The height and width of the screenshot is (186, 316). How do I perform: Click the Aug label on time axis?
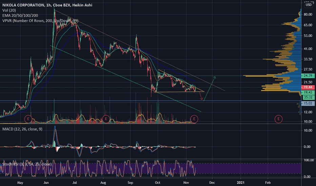tap(103, 183)
